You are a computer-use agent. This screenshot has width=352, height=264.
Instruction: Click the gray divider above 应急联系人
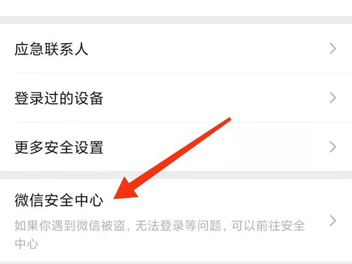(x=176, y=20)
